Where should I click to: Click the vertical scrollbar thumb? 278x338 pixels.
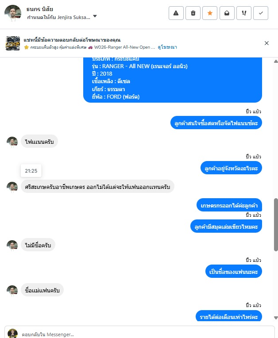pos(276,225)
